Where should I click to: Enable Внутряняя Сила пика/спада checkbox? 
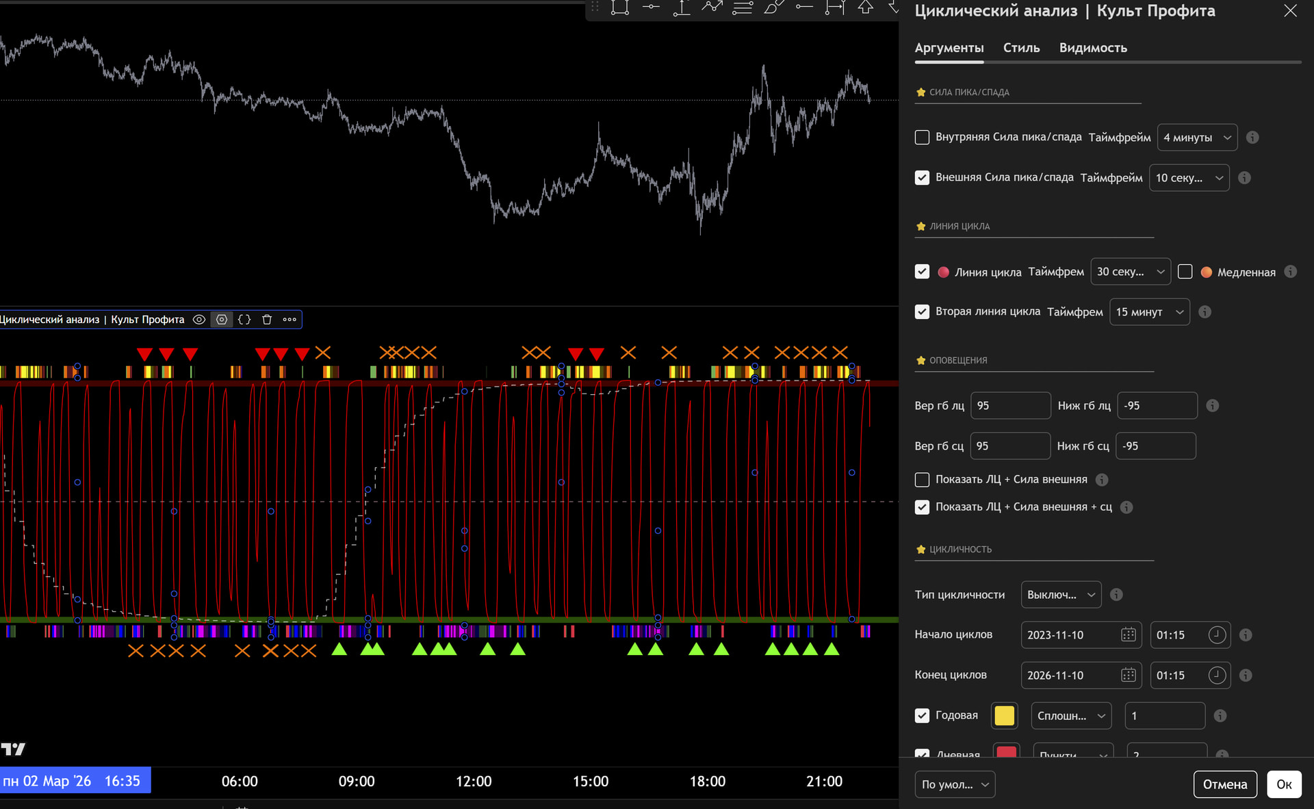[922, 138]
